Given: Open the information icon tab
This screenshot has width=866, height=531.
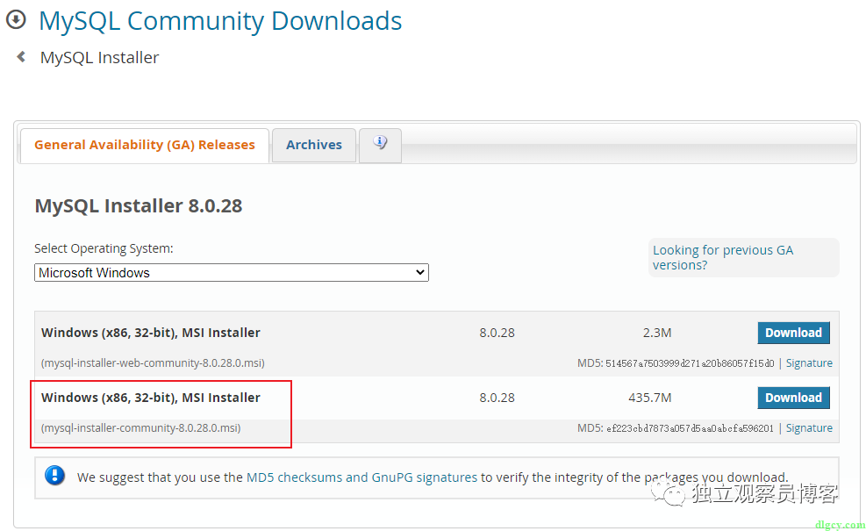Looking at the screenshot, I should (x=380, y=145).
